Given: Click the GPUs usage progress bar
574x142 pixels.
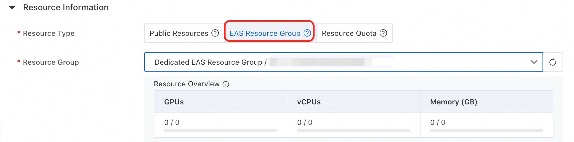Looking at the screenshot, I should (x=220, y=131).
